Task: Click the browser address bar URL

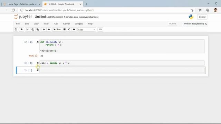Action: tap(59, 10)
